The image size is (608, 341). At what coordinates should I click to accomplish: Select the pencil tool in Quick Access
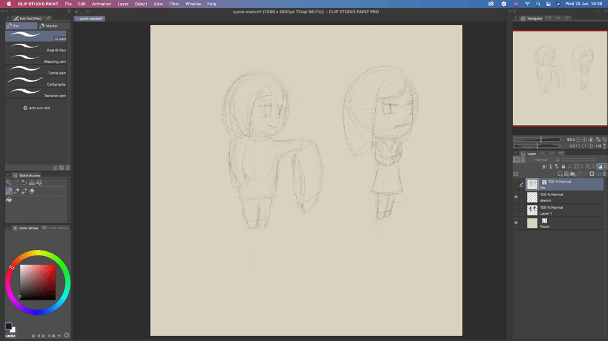[16, 191]
